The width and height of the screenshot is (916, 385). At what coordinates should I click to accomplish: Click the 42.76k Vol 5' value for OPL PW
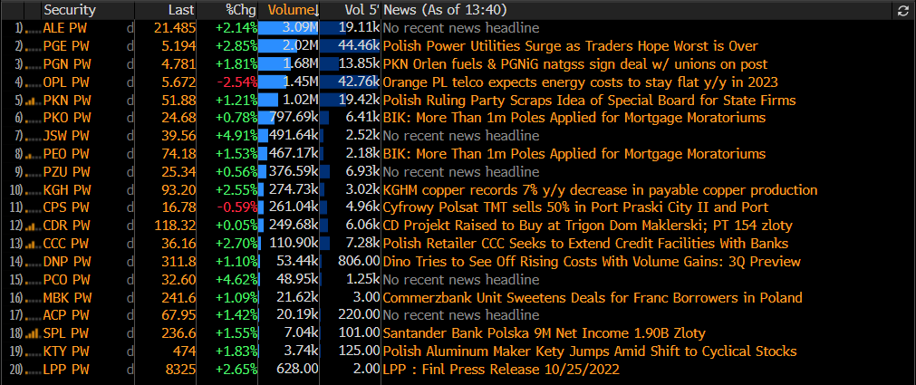tap(359, 82)
